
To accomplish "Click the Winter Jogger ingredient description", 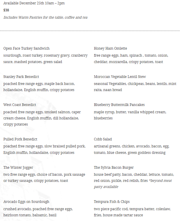I will click(x=44, y=178).
